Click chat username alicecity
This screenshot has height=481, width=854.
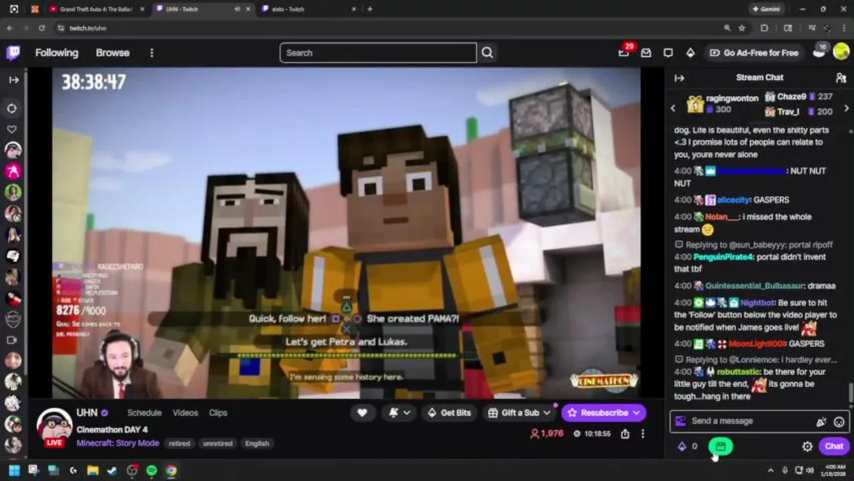pos(733,200)
